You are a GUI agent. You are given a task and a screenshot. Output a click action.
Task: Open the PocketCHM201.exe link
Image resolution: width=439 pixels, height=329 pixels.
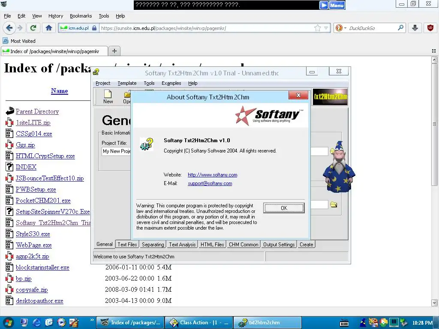point(43,200)
